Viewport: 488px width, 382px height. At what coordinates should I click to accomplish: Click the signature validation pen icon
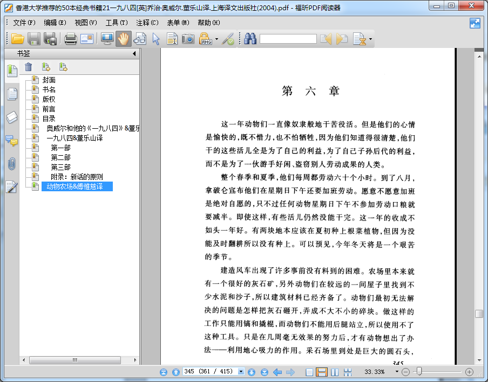tap(228, 39)
